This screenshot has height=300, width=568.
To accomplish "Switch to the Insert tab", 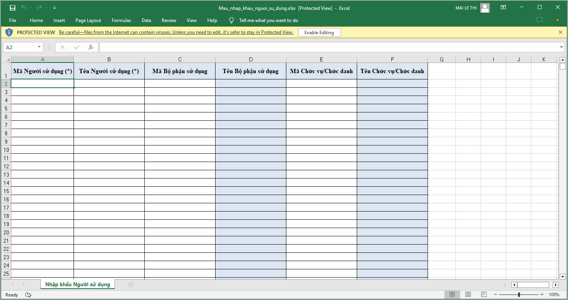I will [59, 20].
